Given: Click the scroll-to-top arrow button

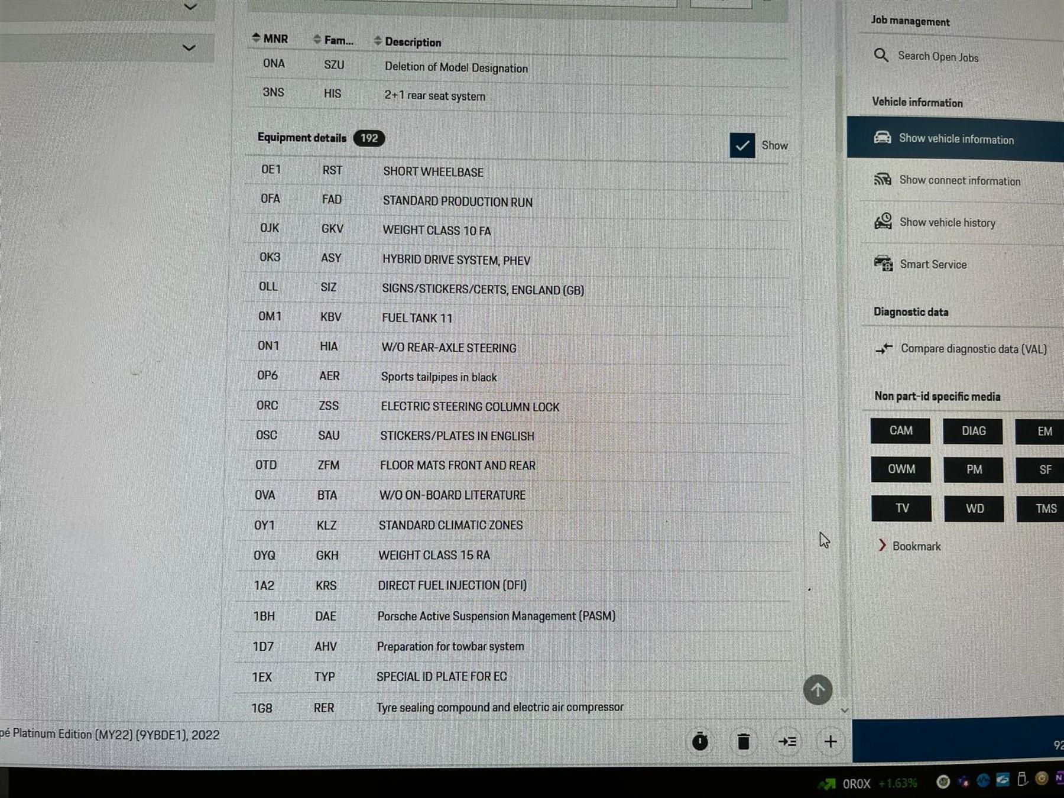Looking at the screenshot, I should 818,690.
